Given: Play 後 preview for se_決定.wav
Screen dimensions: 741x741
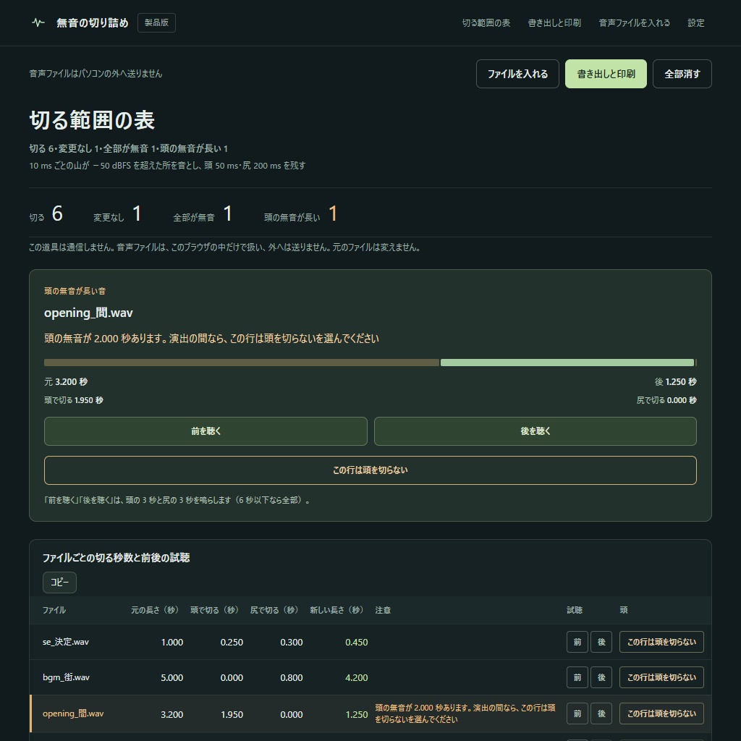Looking at the screenshot, I should pyautogui.click(x=601, y=642).
